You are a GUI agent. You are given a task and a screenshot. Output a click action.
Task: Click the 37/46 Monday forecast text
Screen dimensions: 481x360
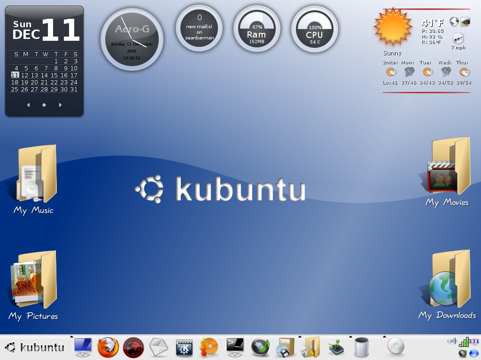[409, 82]
